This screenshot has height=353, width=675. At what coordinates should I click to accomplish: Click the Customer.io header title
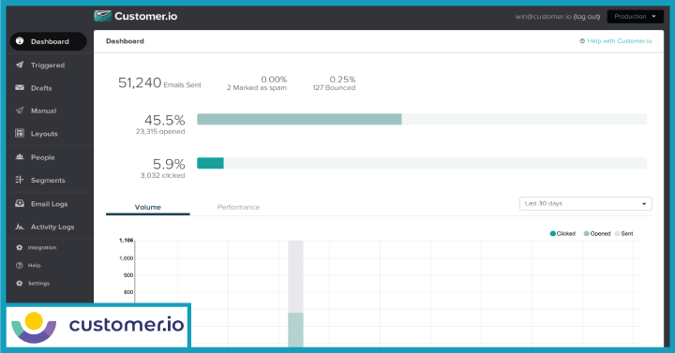point(146,16)
